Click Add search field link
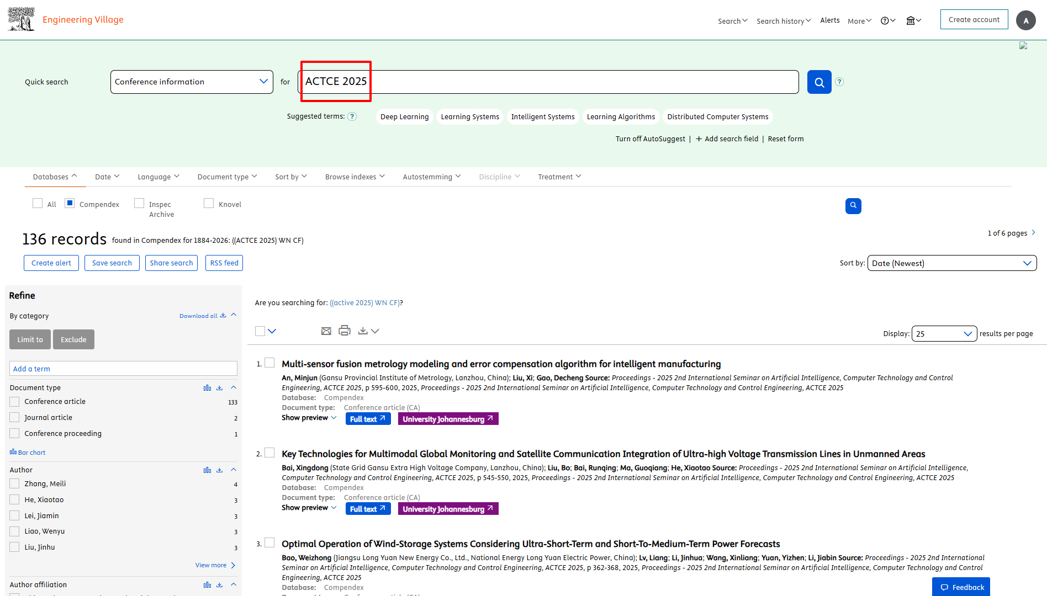 click(727, 139)
